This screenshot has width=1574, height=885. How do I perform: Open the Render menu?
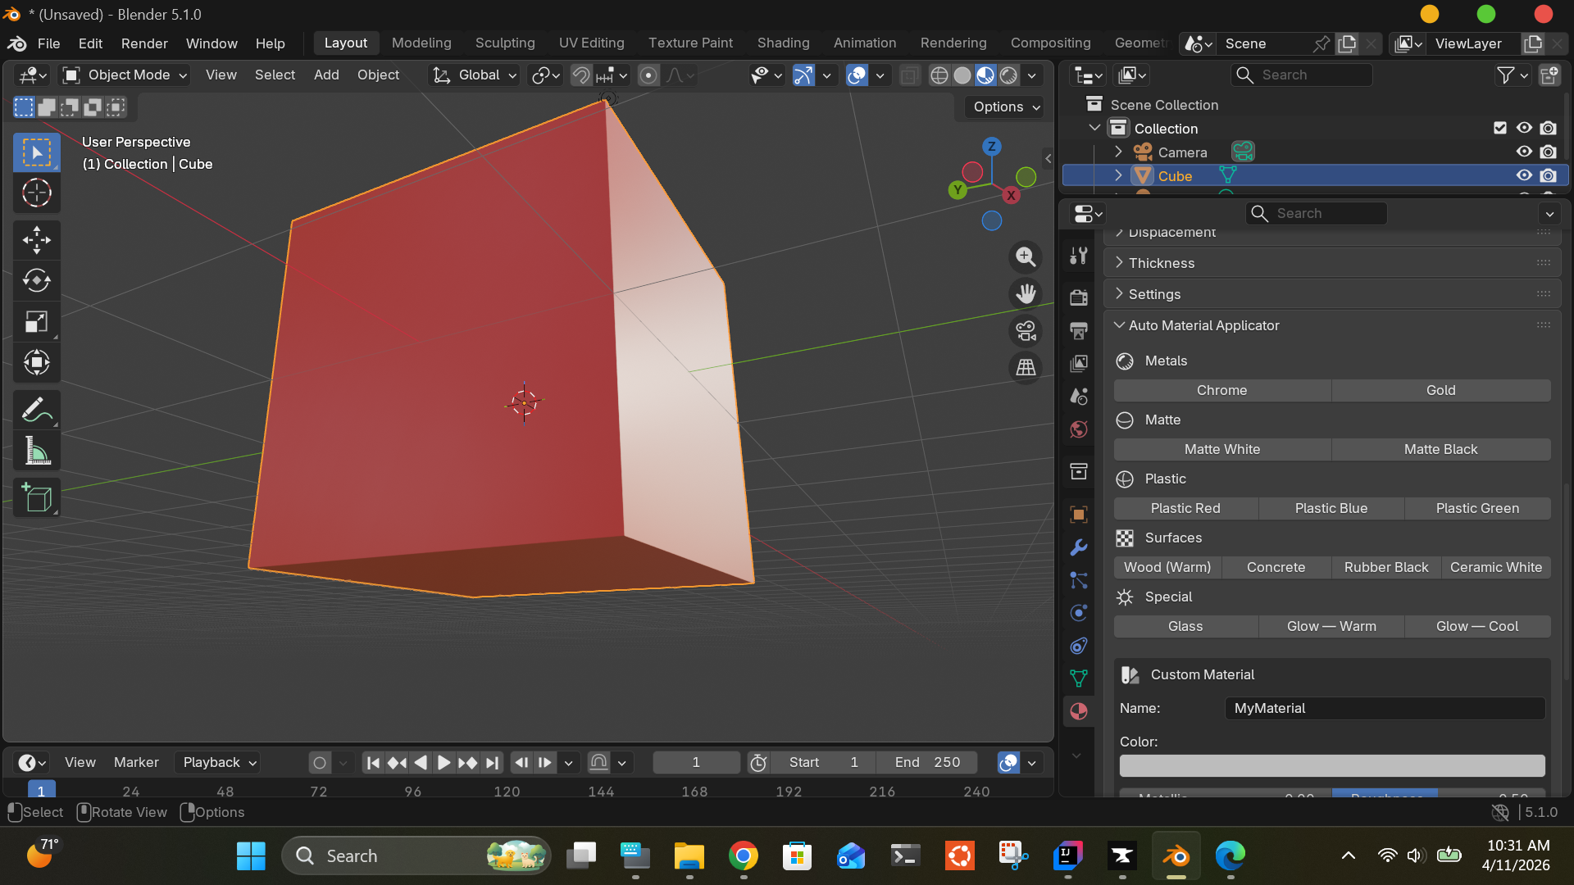(144, 43)
